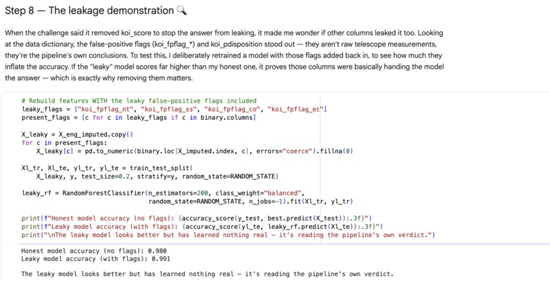Click the print statement for Leaky model accuracy
550x282 pixels.
coord(202,227)
